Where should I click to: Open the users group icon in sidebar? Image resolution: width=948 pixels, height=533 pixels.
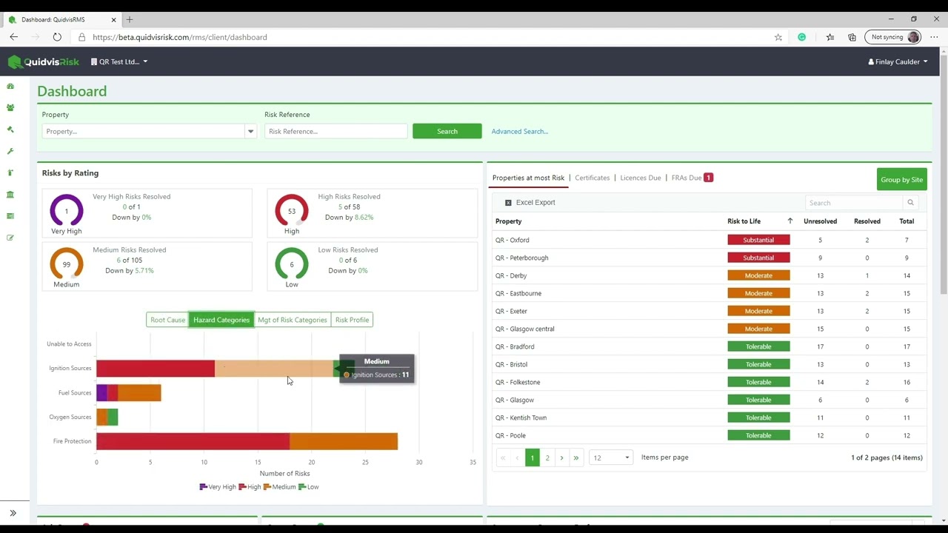coord(10,108)
